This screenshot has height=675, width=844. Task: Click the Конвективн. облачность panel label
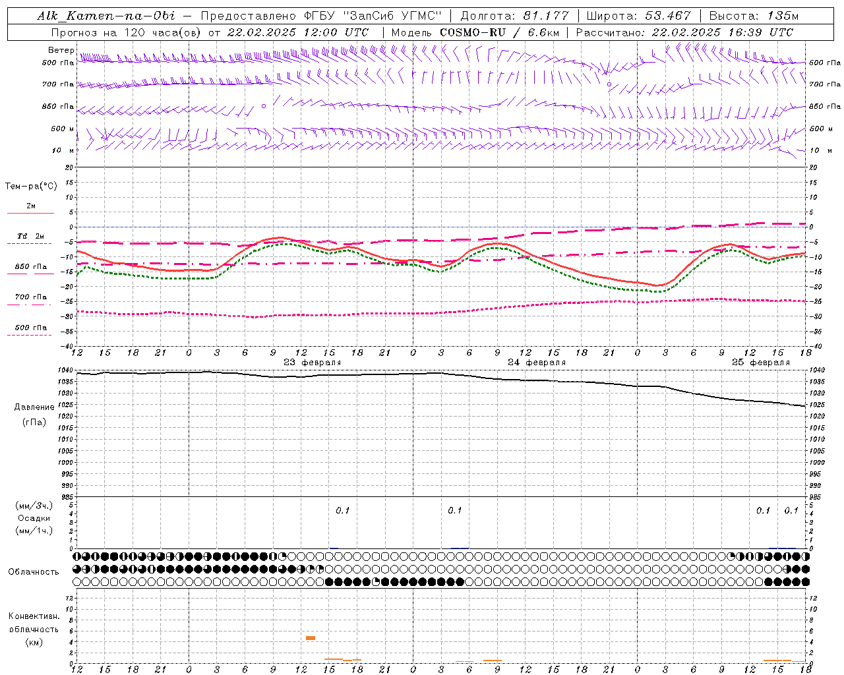34,622
